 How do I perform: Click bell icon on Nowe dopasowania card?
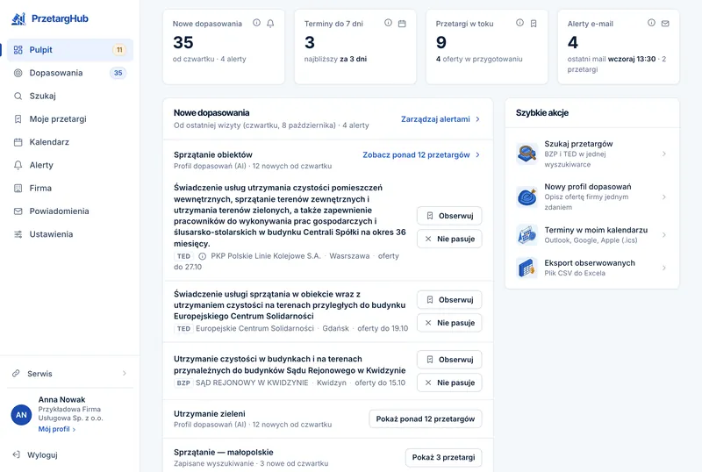[270, 24]
